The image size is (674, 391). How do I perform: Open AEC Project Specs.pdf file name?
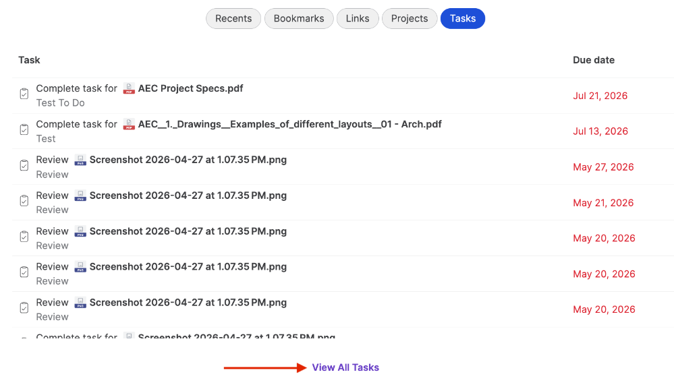coord(190,88)
